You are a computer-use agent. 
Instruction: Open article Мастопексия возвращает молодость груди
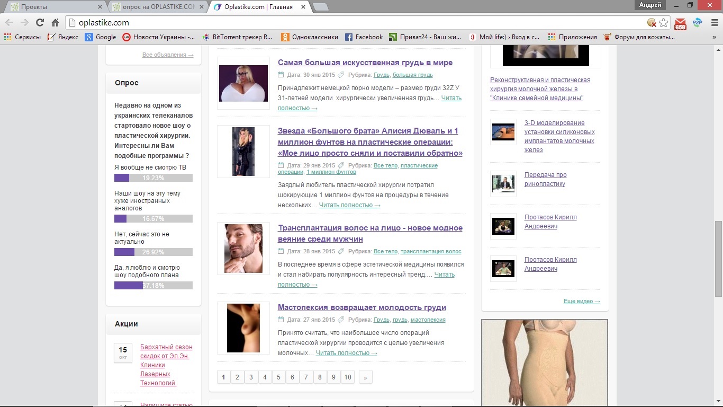pos(362,307)
